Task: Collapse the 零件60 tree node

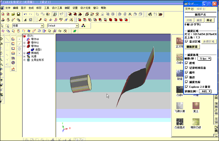Action: [25, 46]
